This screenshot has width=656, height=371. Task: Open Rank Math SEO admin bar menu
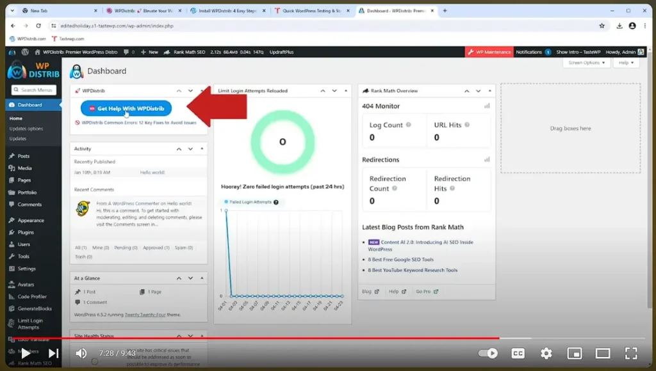184,52
